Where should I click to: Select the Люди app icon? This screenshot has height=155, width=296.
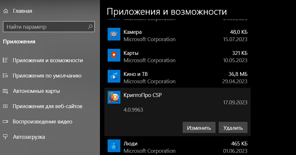[x=114, y=146]
